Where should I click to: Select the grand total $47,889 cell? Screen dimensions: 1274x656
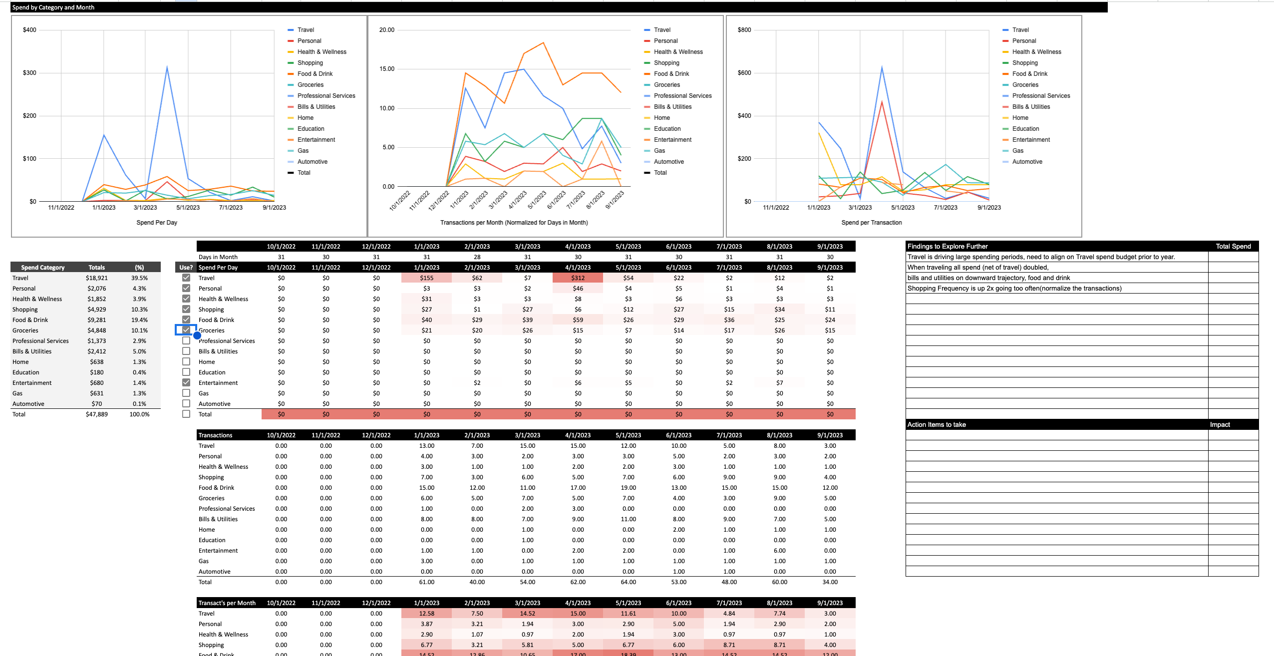pos(96,414)
